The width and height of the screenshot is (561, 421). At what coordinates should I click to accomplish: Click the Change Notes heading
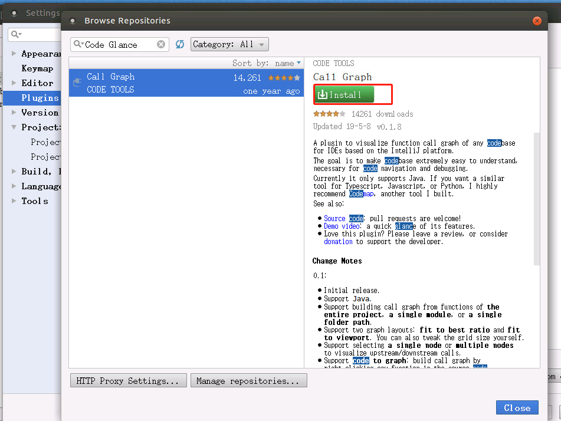(337, 261)
